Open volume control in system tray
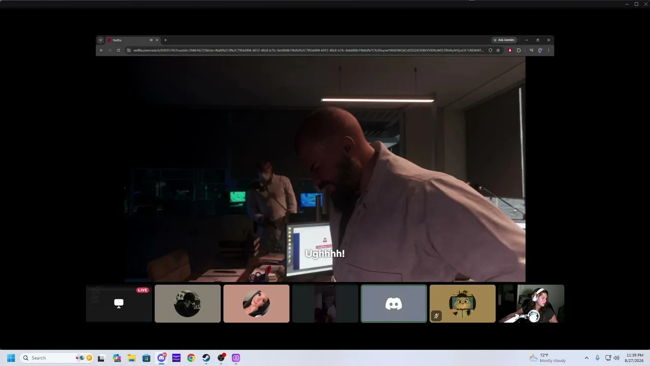 coord(616,358)
